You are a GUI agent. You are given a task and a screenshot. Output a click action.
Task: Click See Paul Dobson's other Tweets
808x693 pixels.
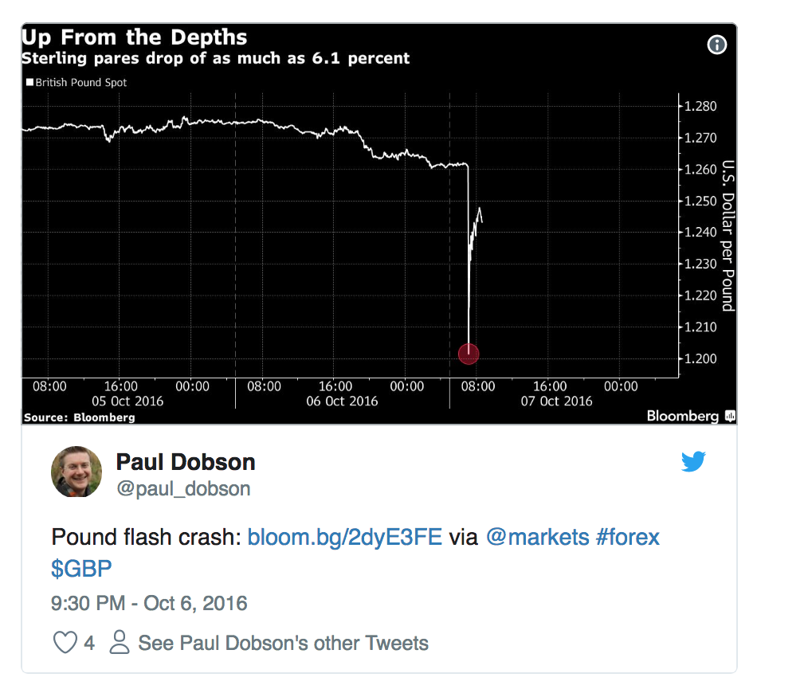(283, 643)
